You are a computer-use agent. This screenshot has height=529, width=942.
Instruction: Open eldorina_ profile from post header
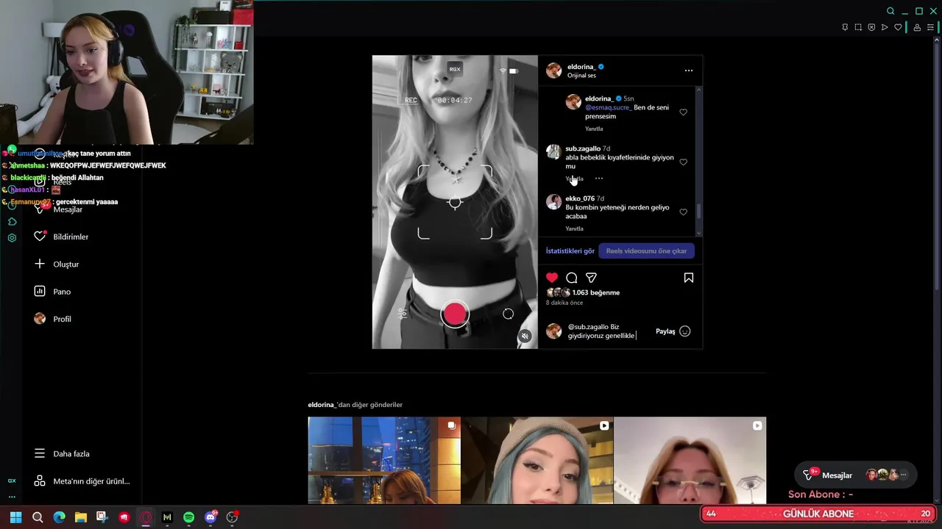point(581,67)
